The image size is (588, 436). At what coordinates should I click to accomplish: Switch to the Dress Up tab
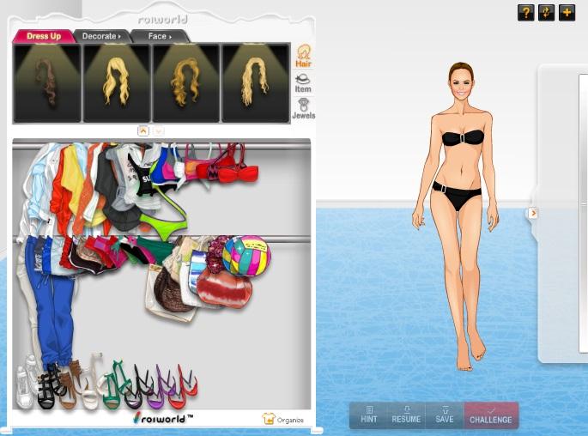click(x=43, y=36)
